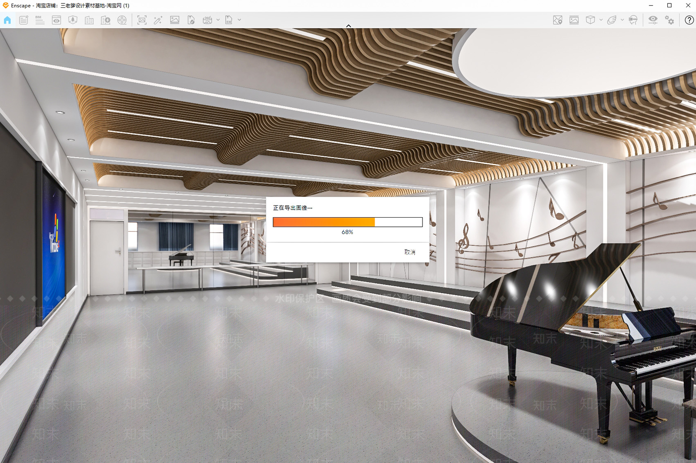Collapse the toolbar using the top chevron
The image size is (696, 463).
tap(348, 26)
